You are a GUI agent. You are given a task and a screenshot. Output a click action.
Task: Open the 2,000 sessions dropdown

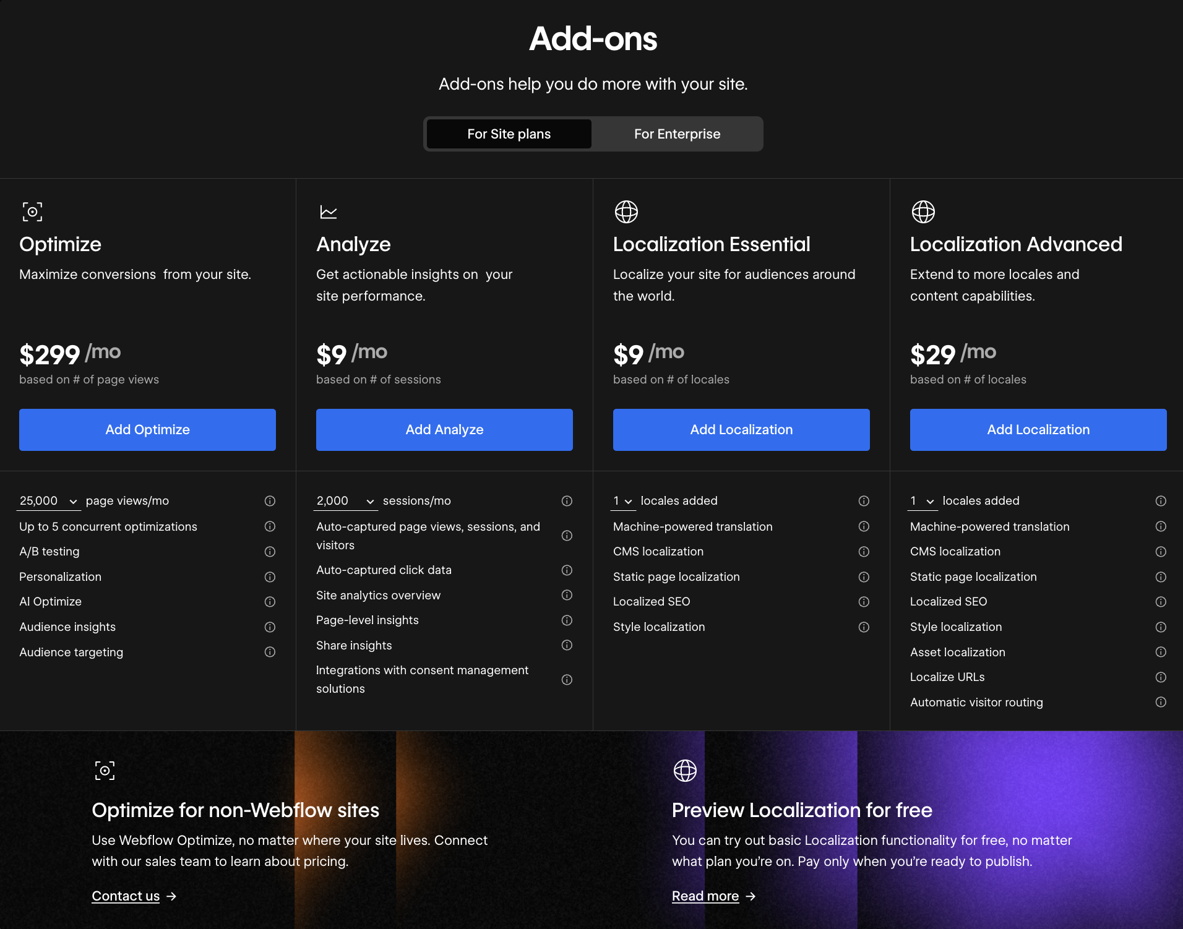pyautogui.click(x=346, y=501)
